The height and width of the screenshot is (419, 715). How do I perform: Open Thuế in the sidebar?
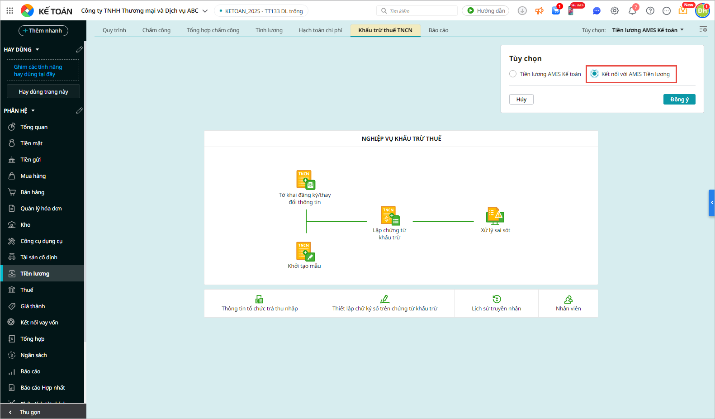pyautogui.click(x=27, y=290)
